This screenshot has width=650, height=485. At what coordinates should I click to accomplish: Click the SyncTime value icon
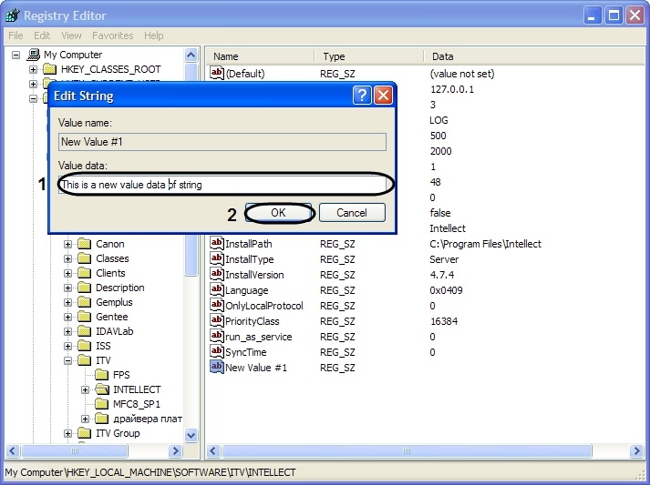coord(217,352)
